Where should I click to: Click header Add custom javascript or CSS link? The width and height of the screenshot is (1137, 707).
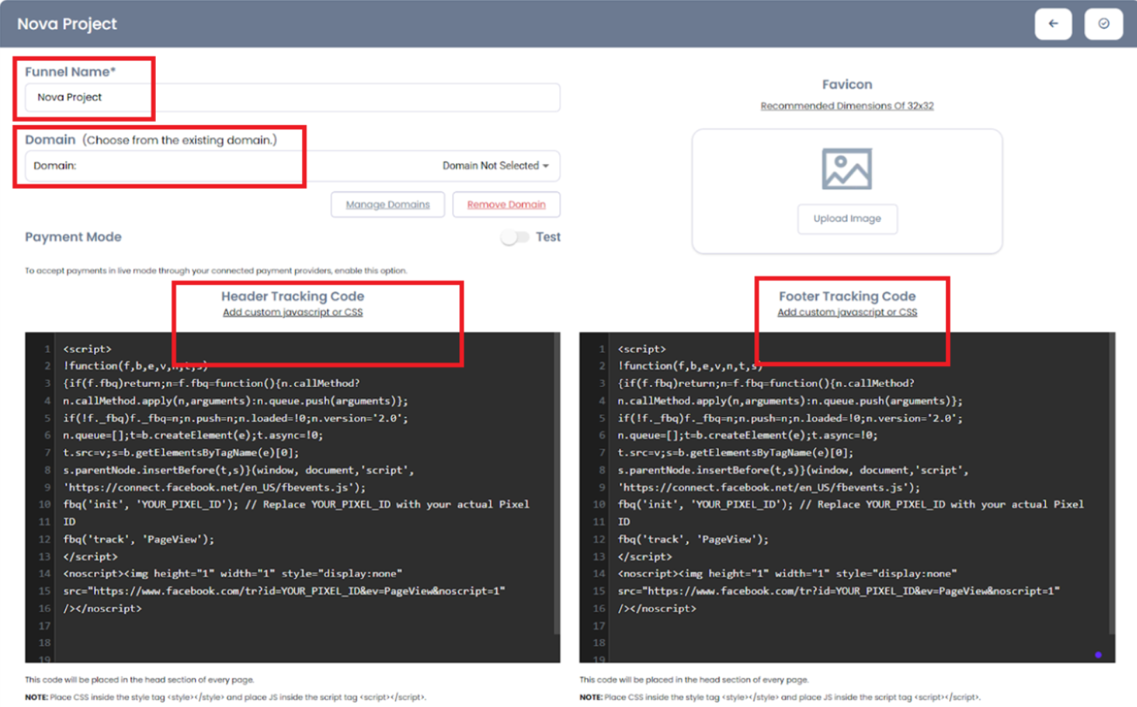[x=292, y=312]
